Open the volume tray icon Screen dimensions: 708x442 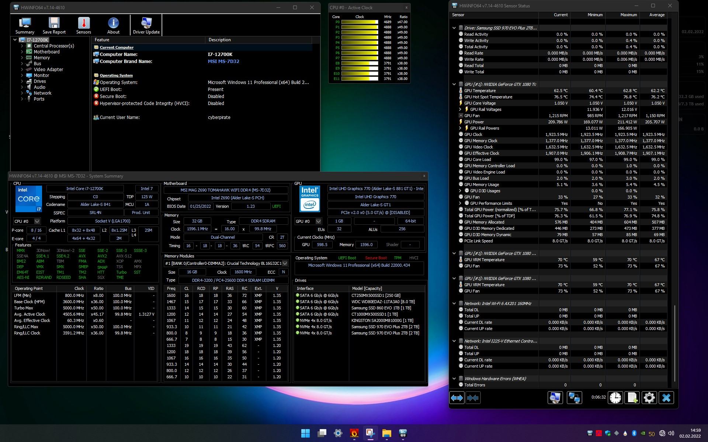point(671,433)
